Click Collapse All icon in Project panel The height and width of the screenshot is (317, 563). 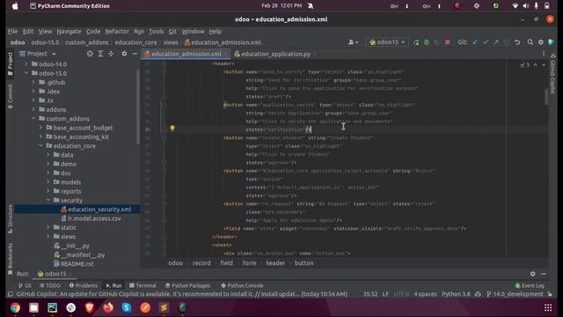point(111,54)
